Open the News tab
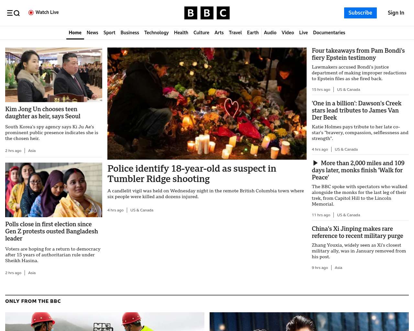414x331 pixels. coord(92,33)
